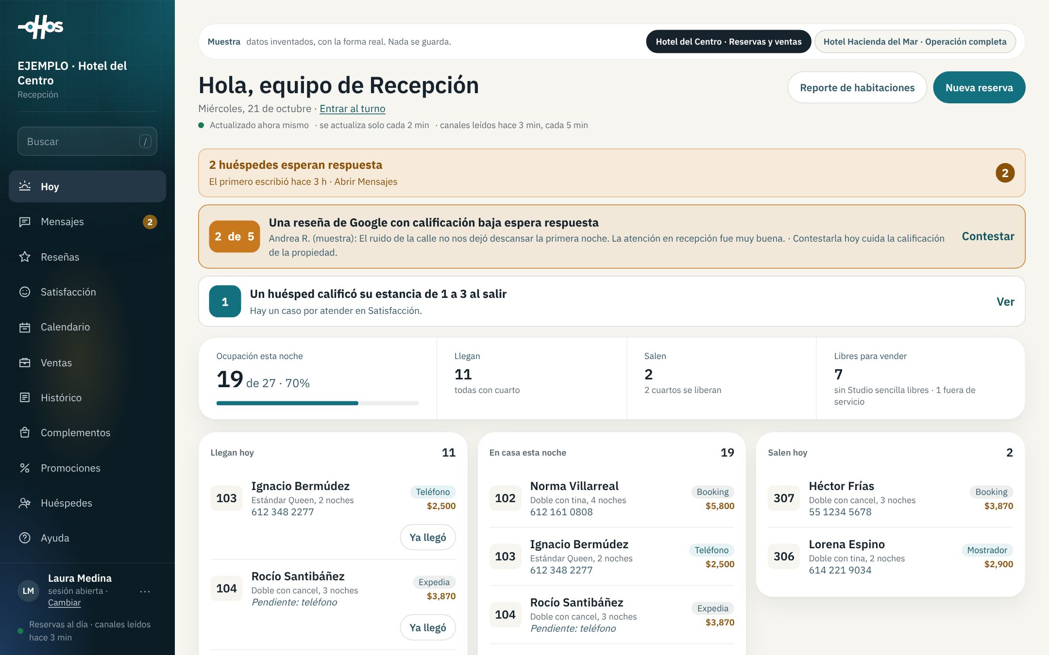The width and height of the screenshot is (1049, 655).
Task: Click the $2,900 amount for room 306
Action: 998,564
